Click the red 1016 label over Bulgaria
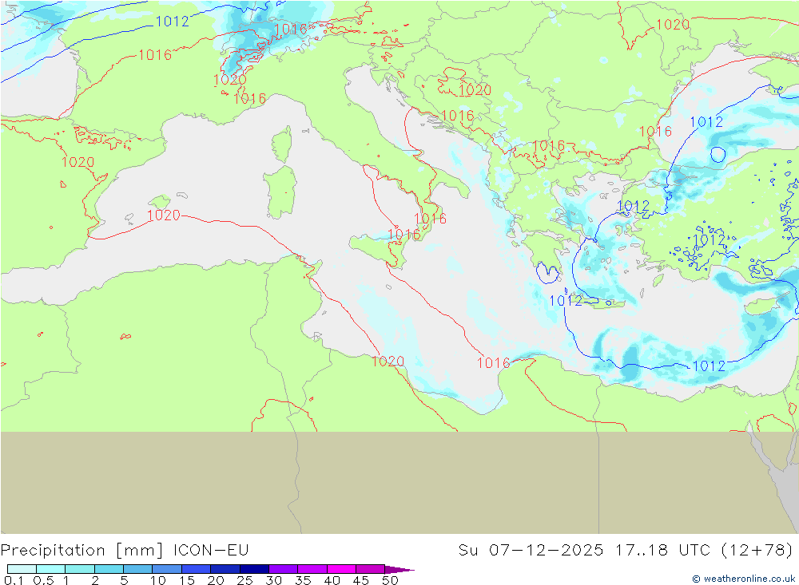 pyautogui.click(x=549, y=146)
